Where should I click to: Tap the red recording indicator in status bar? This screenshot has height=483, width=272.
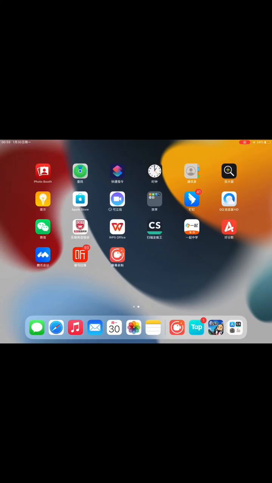tap(244, 142)
